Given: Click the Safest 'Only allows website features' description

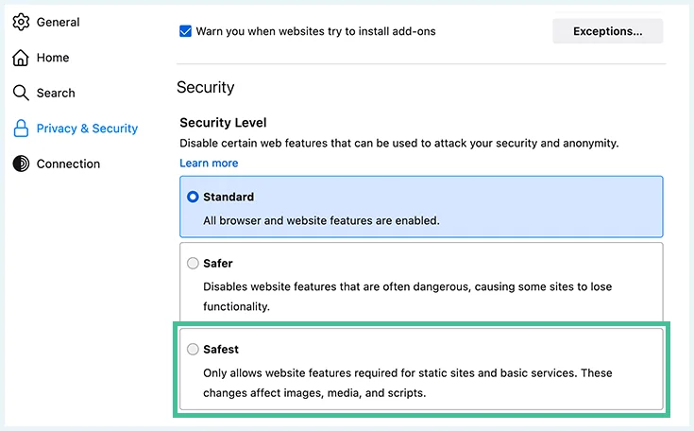Looking at the screenshot, I should 408,383.
